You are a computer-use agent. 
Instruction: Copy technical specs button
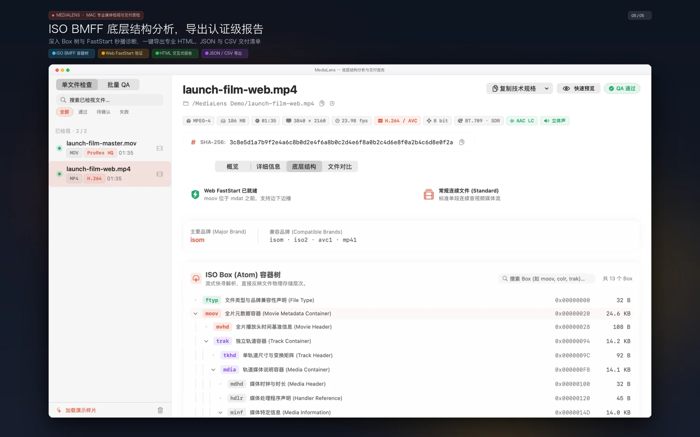coord(514,89)
